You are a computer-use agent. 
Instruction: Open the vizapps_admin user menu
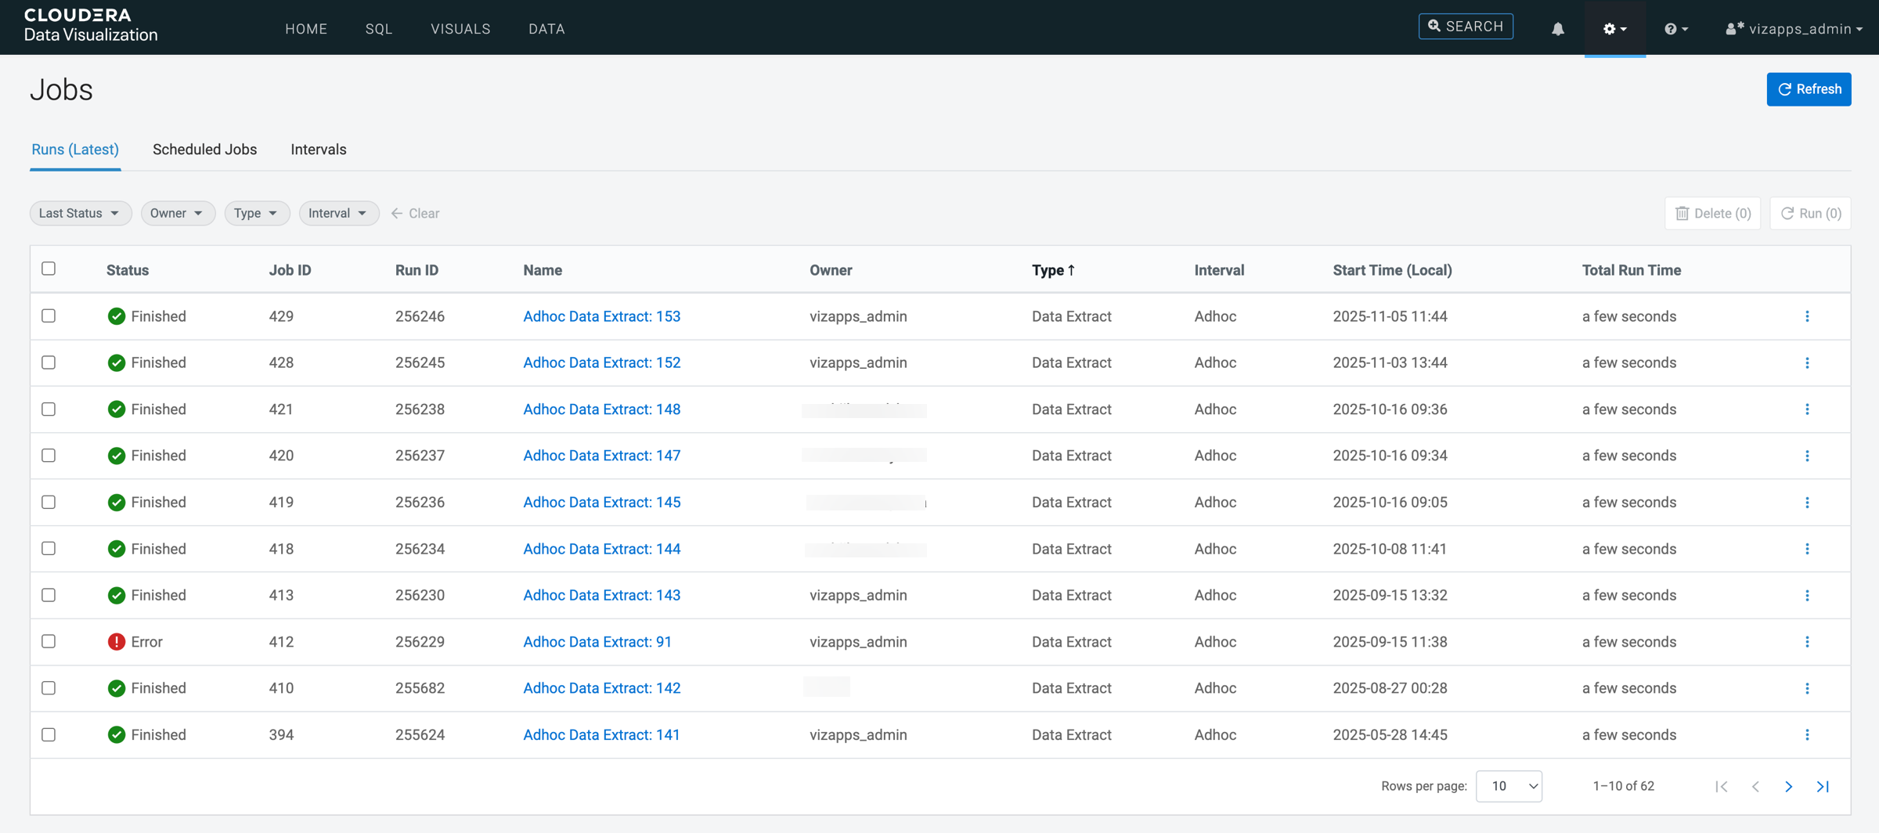pyautogui.click(x=1794, y=29)
